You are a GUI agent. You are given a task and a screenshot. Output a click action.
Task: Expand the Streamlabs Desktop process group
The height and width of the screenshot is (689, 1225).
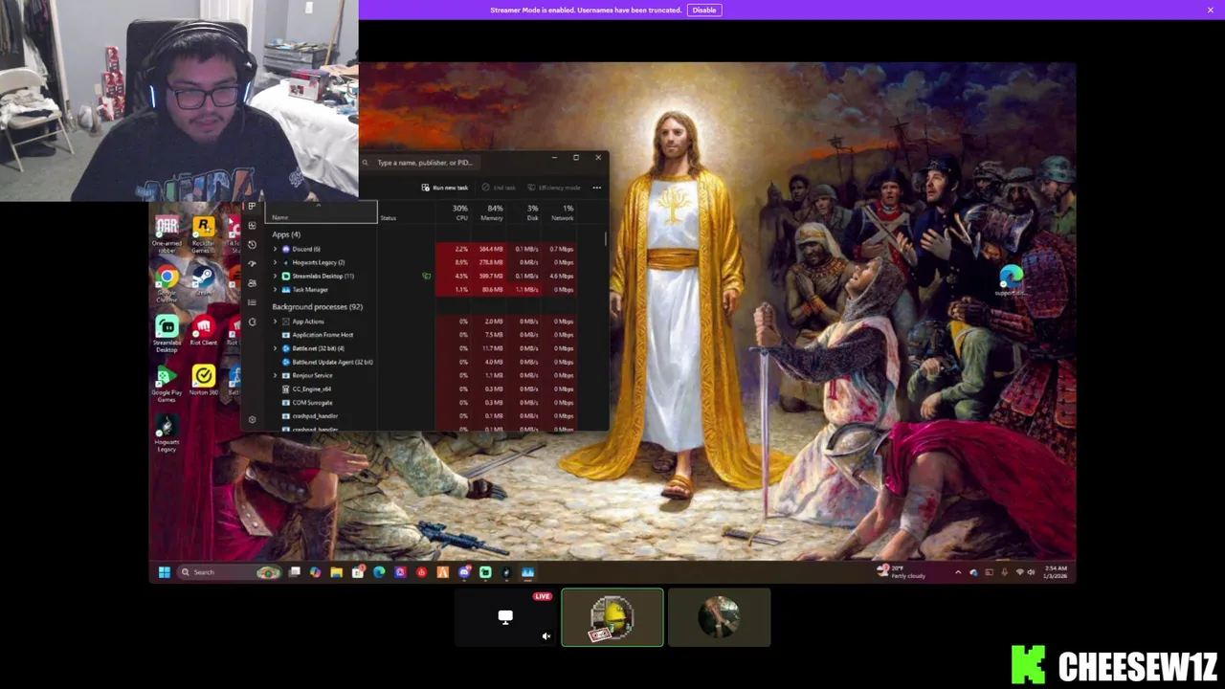pyautogui.click(x=276, y=276)
